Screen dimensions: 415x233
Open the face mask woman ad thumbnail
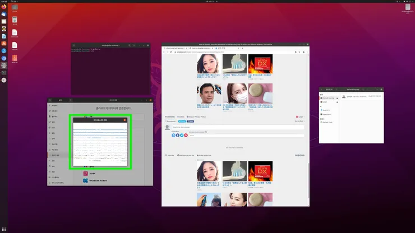[x=234, y=94]
